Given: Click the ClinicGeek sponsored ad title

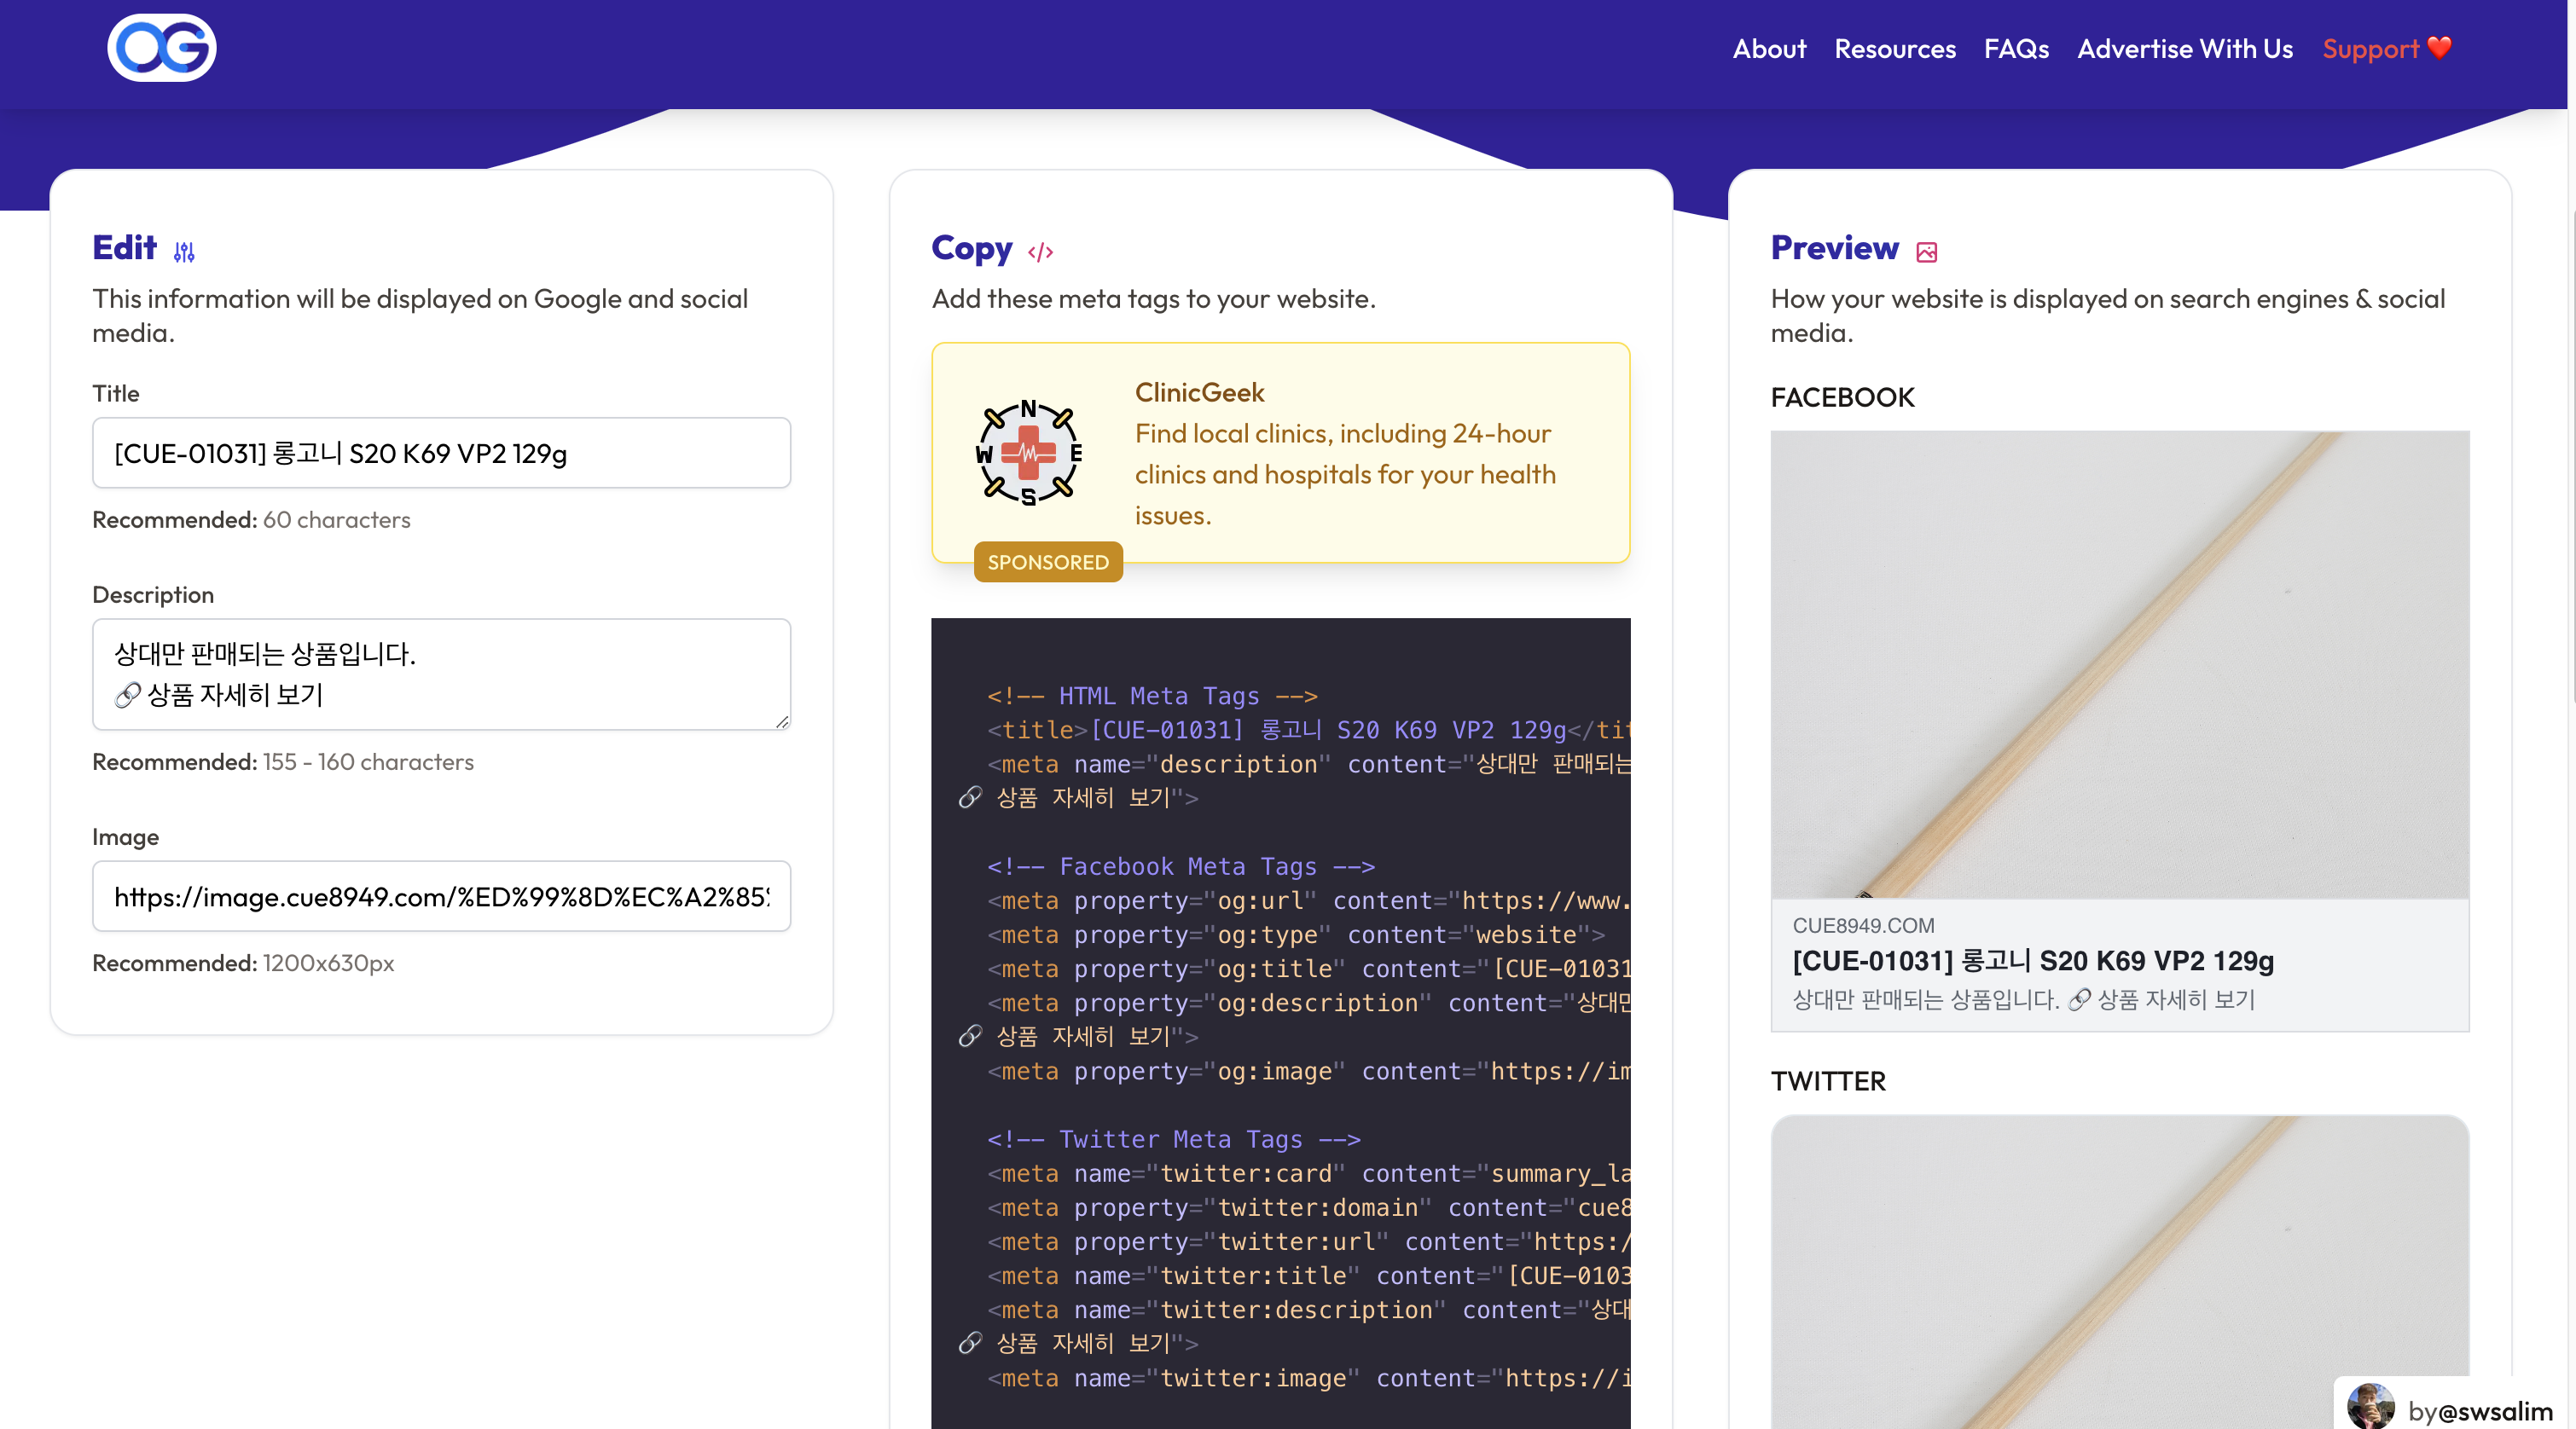Looking at the screenshot, I should point(1199,393).
